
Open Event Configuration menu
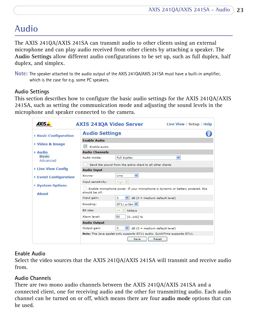point(56,177)
